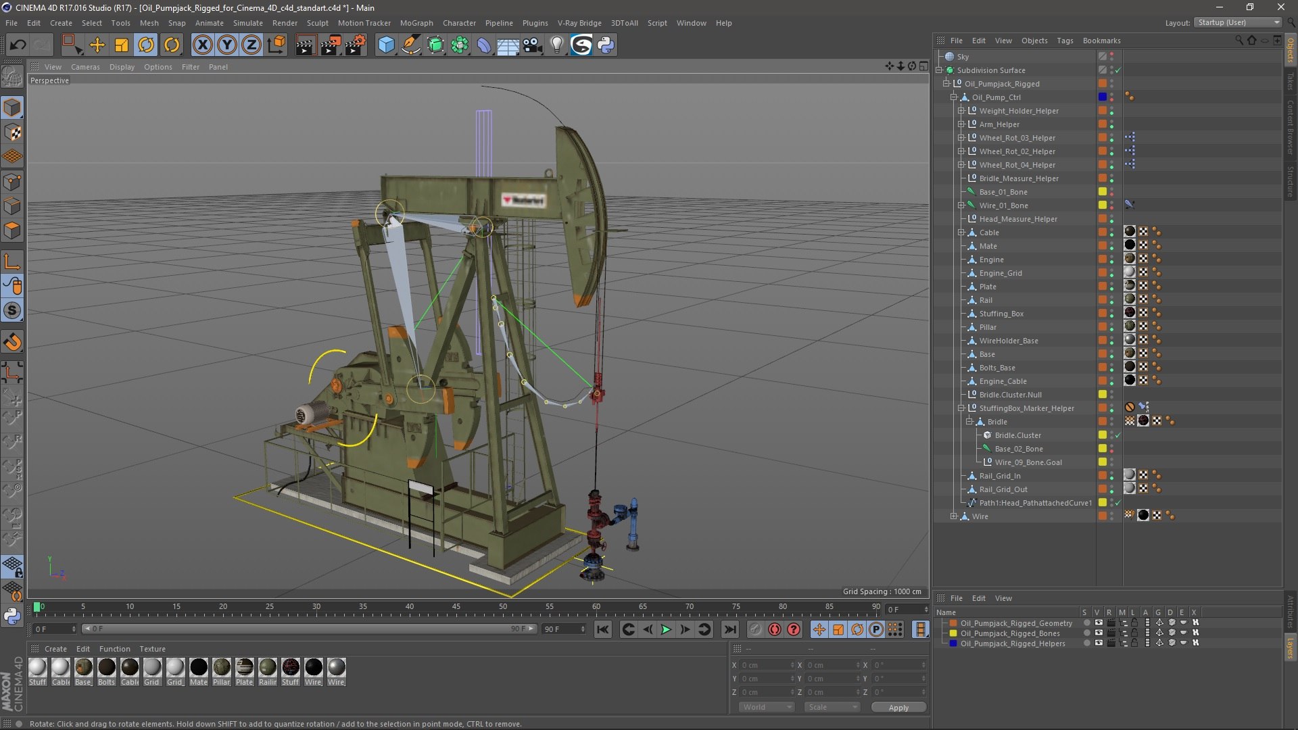Toggle Bridle.Cluster enable checkmark
The width and height of the screenshot is (1298, 730).
1118,435
